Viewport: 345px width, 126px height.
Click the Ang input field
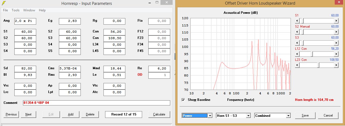[25, 21]
